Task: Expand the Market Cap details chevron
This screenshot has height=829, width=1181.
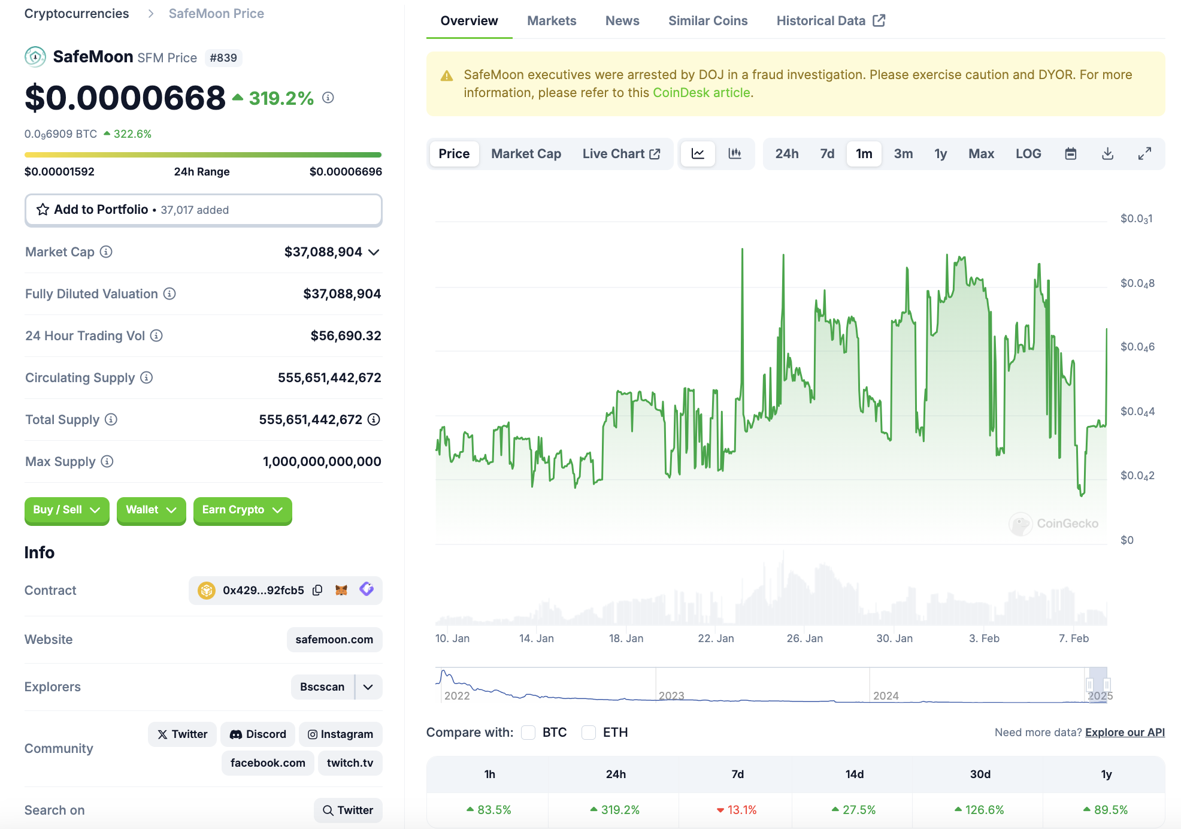Action: click(x=374, y=252)
